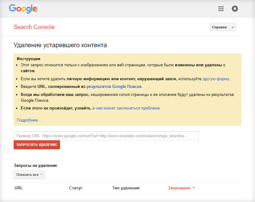Open the notifications bell icon

[235, 9]
